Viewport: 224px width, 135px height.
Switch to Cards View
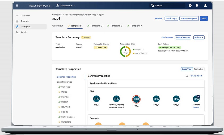coord(187,69)
